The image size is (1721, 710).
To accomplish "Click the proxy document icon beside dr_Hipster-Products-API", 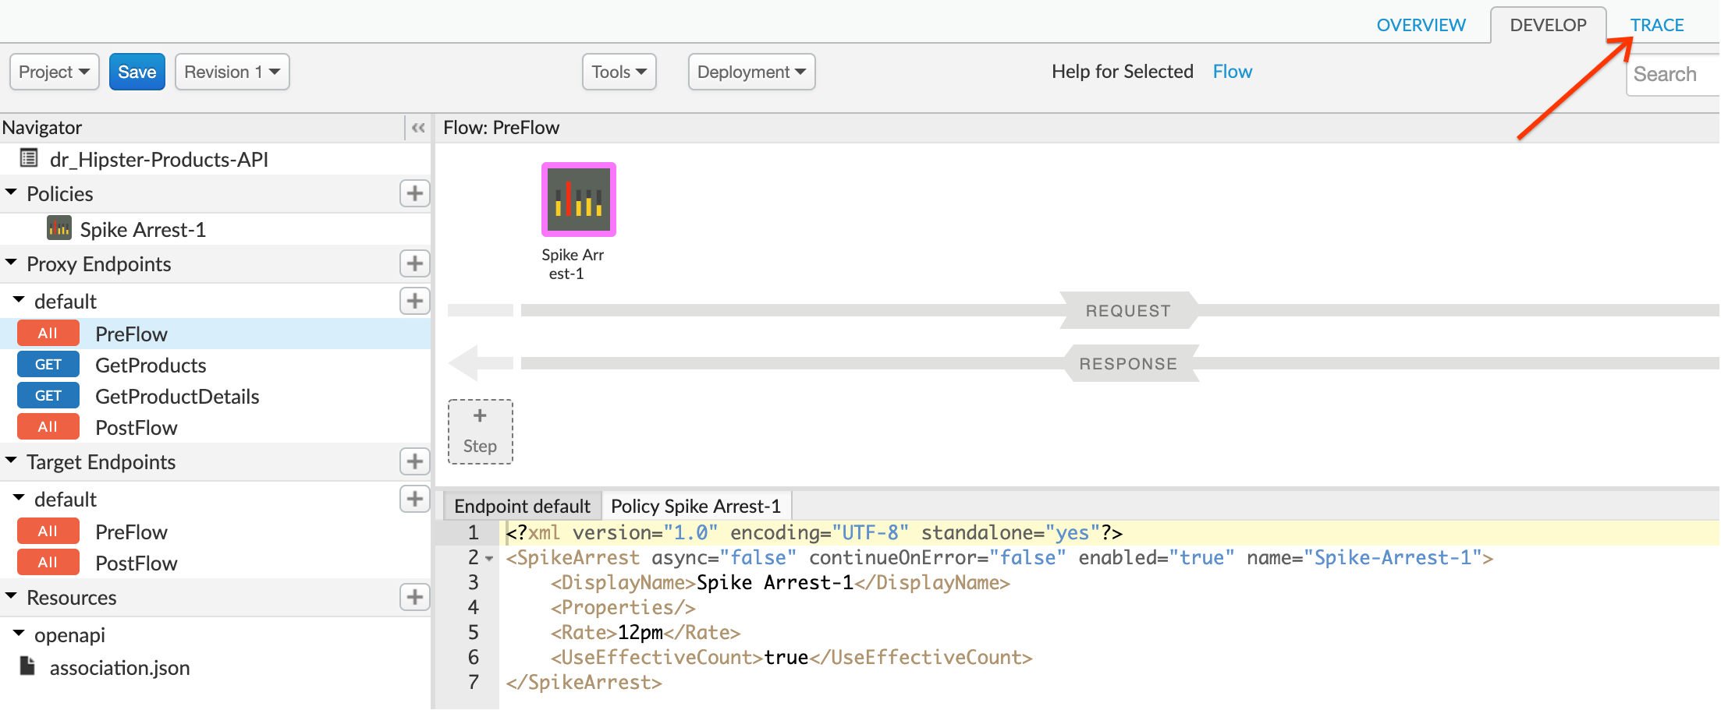I will (29, 158).
